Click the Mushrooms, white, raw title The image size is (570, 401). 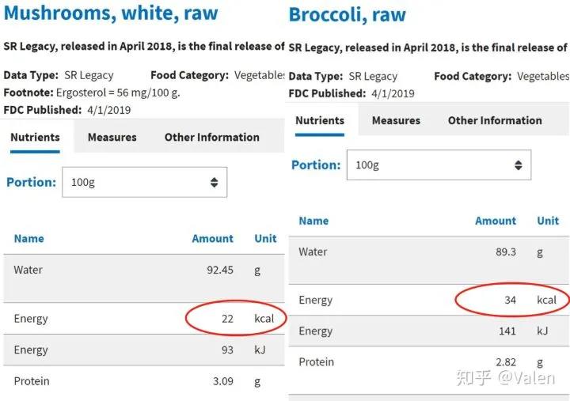(111, 13)
